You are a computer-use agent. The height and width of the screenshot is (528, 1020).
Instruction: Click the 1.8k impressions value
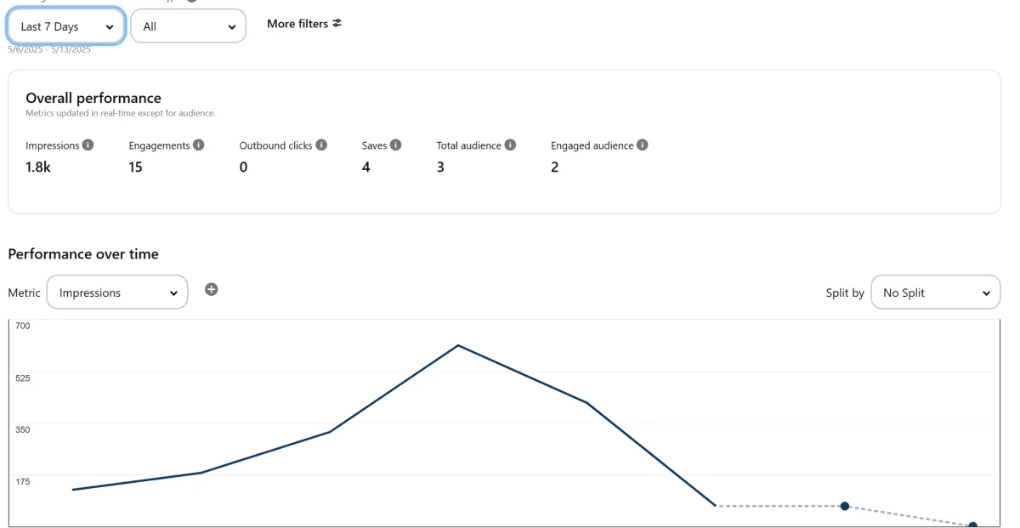coord(38,167)
